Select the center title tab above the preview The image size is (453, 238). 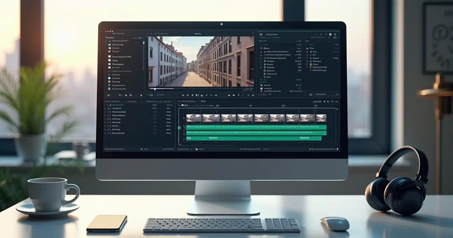click(x=197, y=34)
